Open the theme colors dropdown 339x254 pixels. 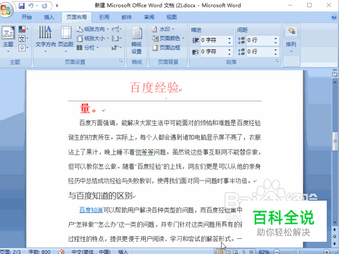point(24,29)
